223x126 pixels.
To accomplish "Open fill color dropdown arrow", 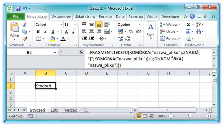I will click(x=58, y=39).
